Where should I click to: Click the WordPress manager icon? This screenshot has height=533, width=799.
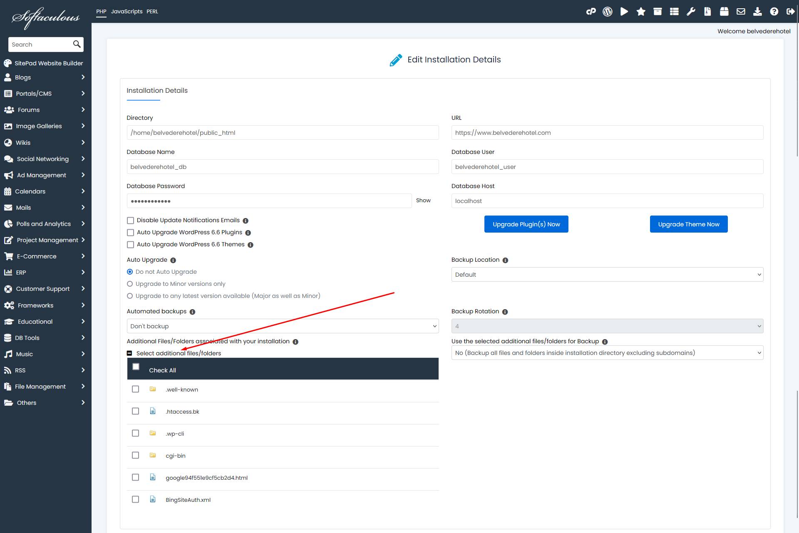[608, 12]
